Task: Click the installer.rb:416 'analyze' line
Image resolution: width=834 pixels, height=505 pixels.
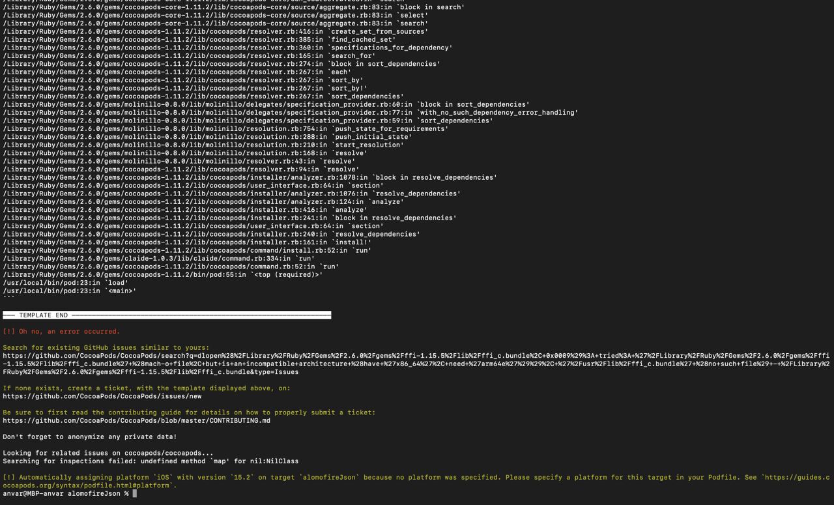Action: [x=185, y=210]
